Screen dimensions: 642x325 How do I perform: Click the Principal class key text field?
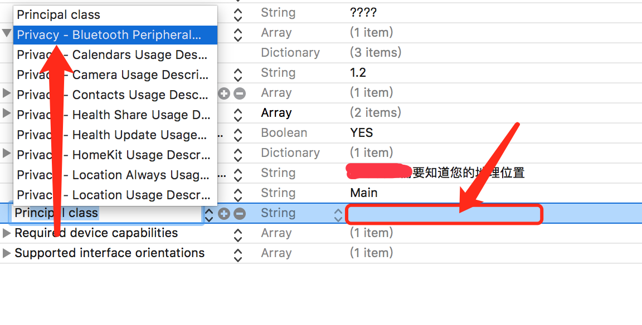(107, 213)
